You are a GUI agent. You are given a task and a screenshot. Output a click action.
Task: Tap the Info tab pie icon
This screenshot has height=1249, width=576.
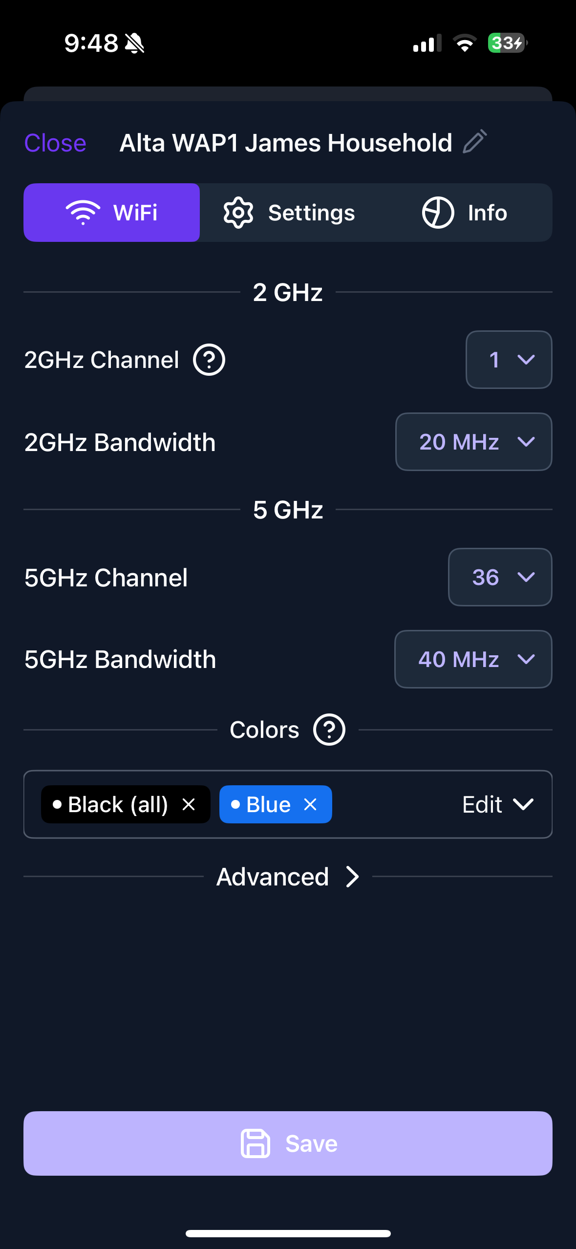pos(438,213)
